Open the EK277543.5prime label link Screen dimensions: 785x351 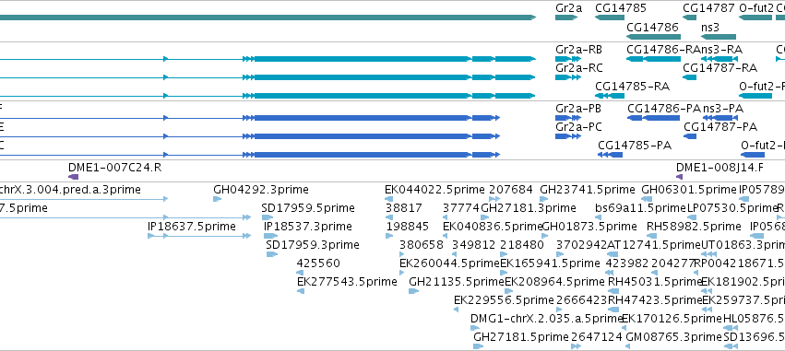click(347, 282)
